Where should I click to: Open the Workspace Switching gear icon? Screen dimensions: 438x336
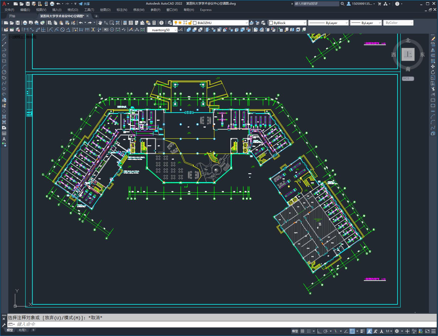(397, 331)
